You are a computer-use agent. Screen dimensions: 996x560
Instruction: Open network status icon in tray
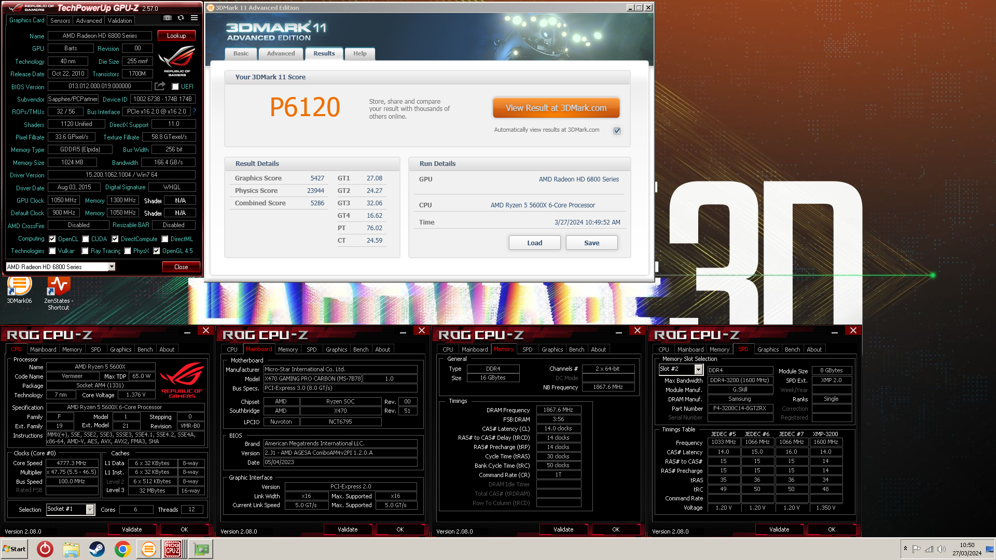pos(929,549)
